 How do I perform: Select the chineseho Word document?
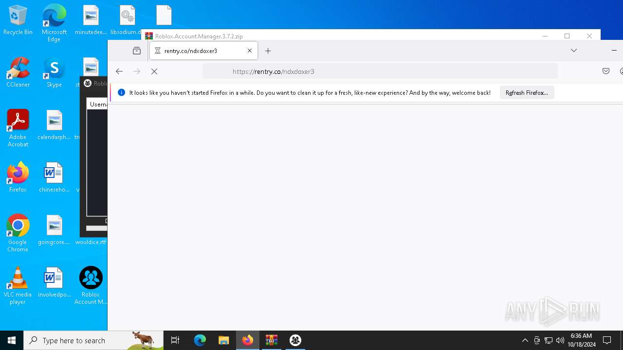click(54, 177)
